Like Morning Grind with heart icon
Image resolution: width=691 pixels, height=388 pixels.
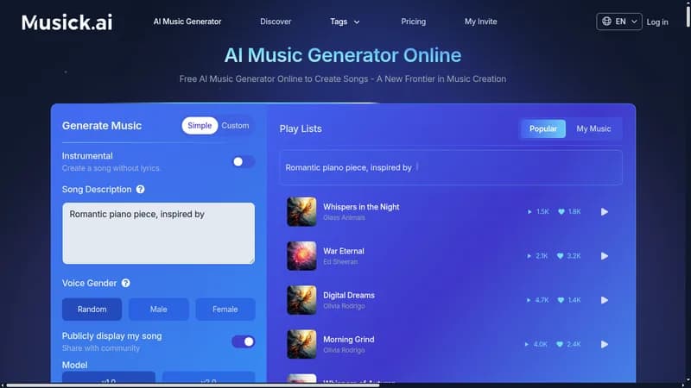[x=560, y=344]
